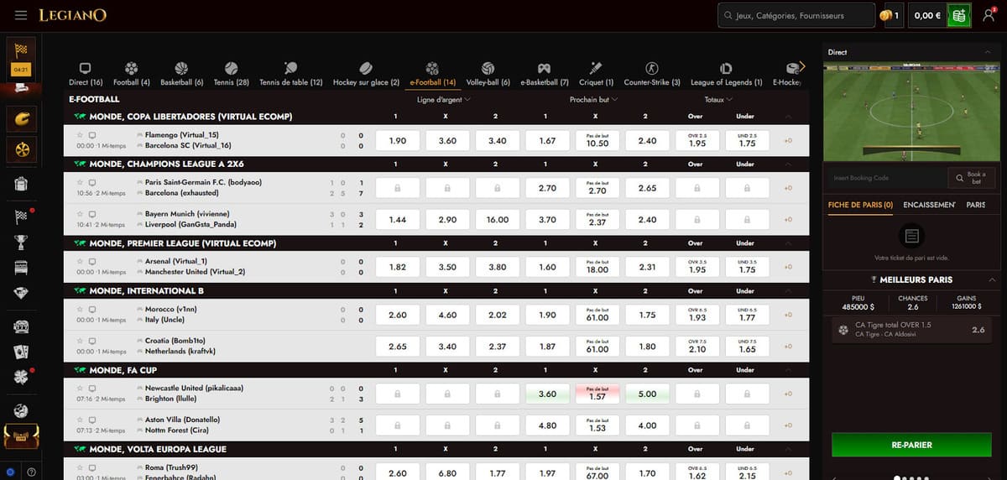The image size is (1007, 480).
Task: Favorite the Flamengo vs Barcelona SC match
Action: pyautogui.click(x=80, y=135)
